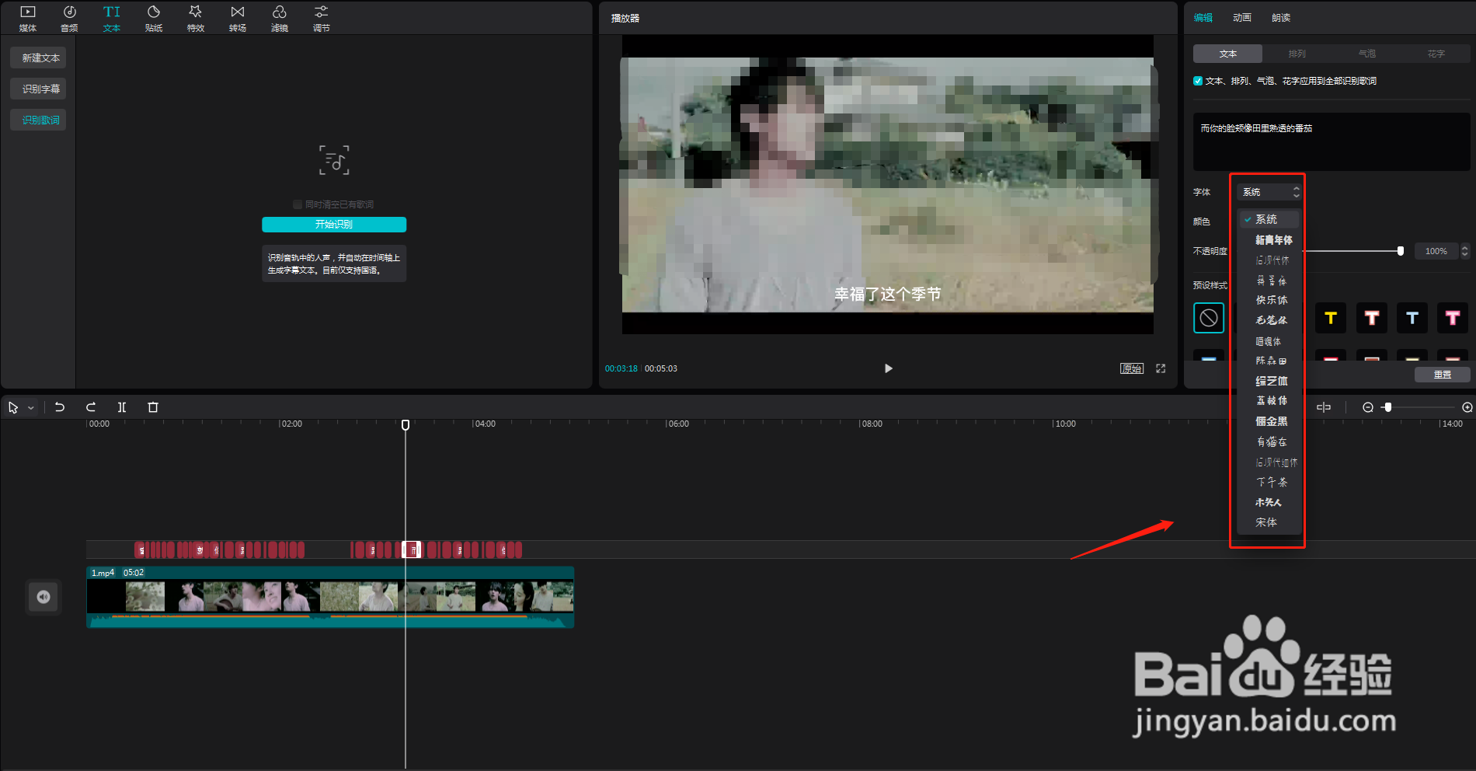Switch to the 朗读 tab
1476x771 pixels.
1281,18
